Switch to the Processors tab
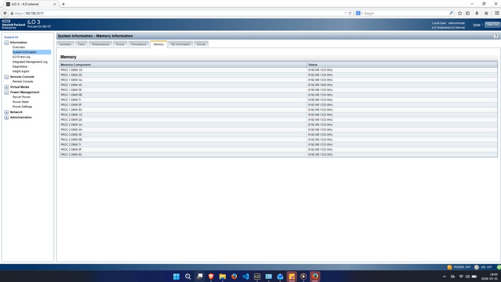501x282 pixels. coord(139,44)
